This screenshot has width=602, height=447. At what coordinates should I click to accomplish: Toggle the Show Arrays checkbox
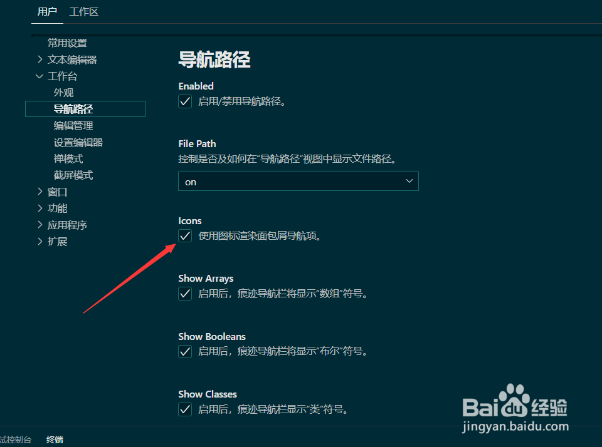point(184,294)
